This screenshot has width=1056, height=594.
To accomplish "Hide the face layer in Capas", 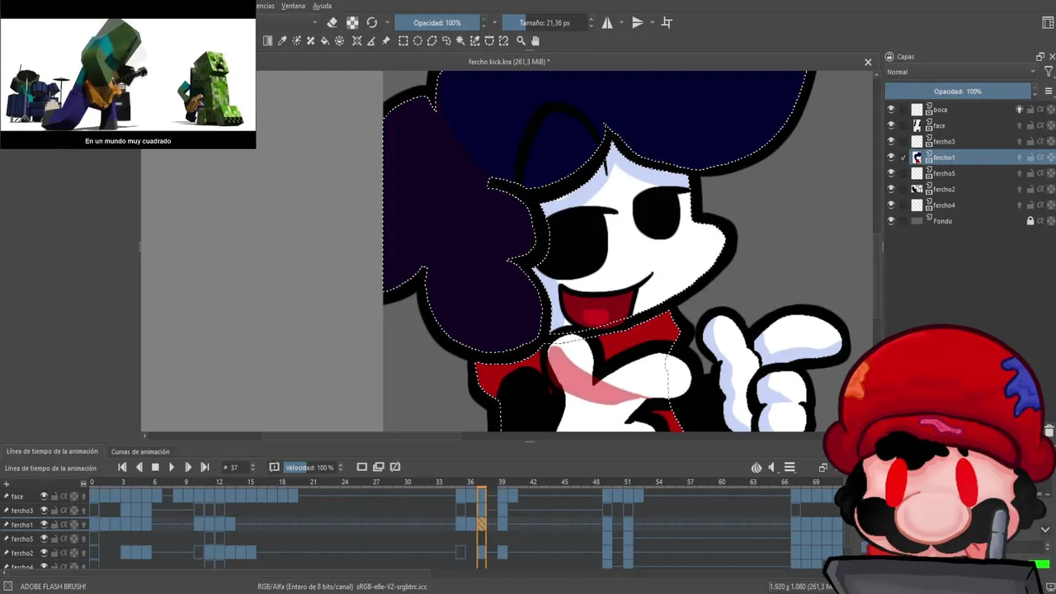I will point(891,125).
